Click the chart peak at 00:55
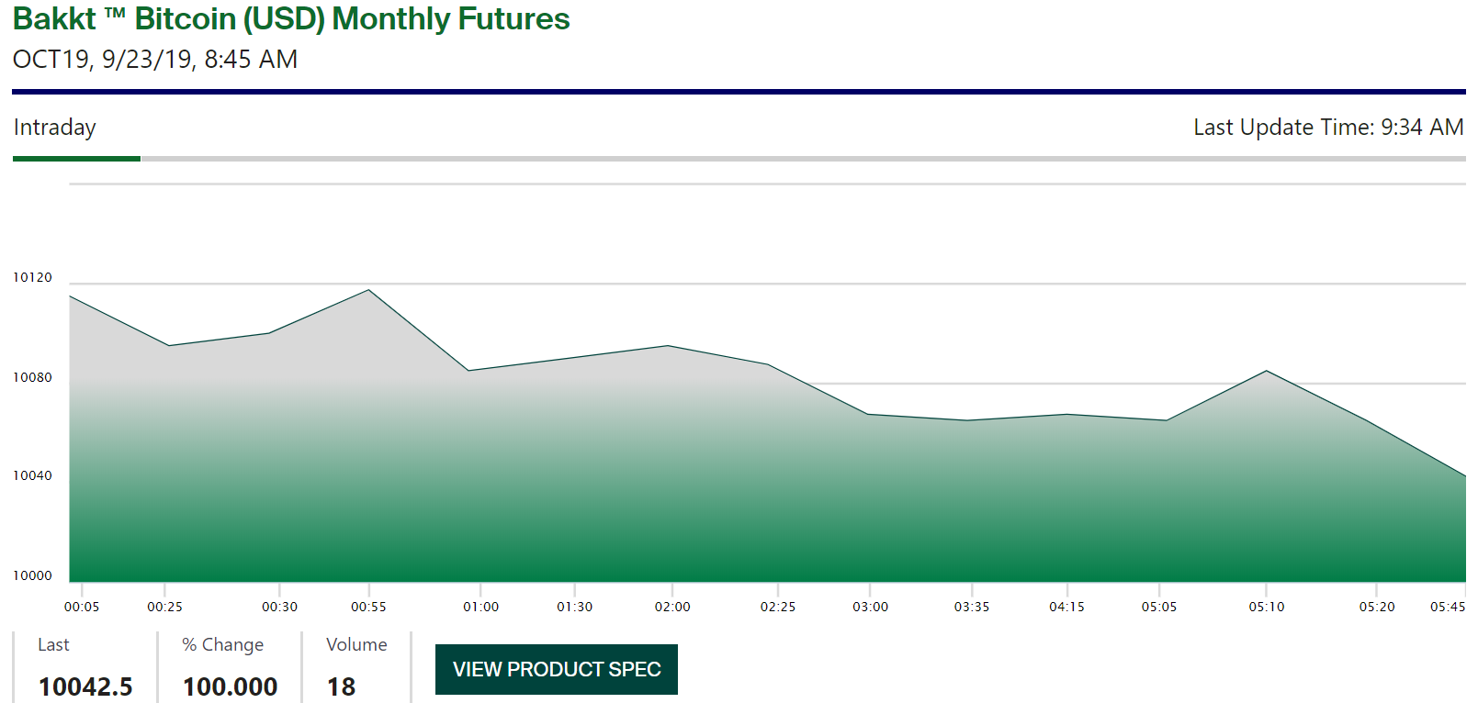Viewport: 1478px width, 703px height. (368, 290)
